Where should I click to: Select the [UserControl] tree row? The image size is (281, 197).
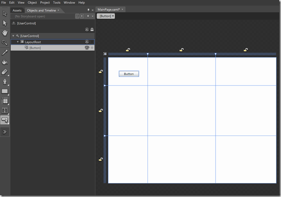(52, 36)
